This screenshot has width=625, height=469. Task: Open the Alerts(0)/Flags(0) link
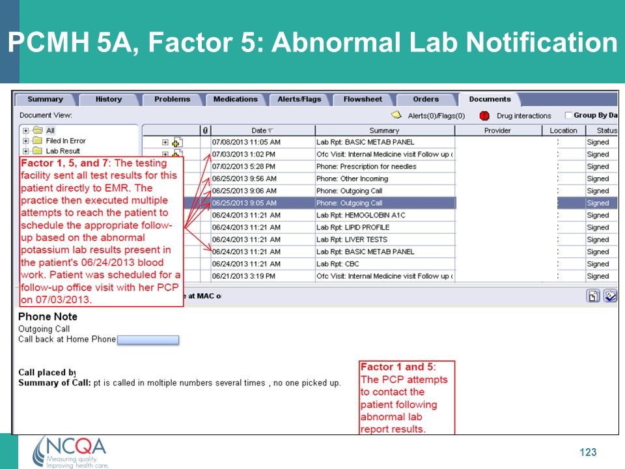coord(436,116)
